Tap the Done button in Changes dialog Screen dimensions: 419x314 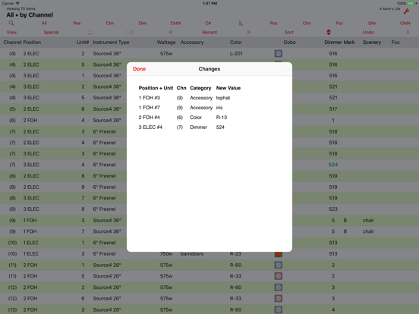[x=139, y=69]
